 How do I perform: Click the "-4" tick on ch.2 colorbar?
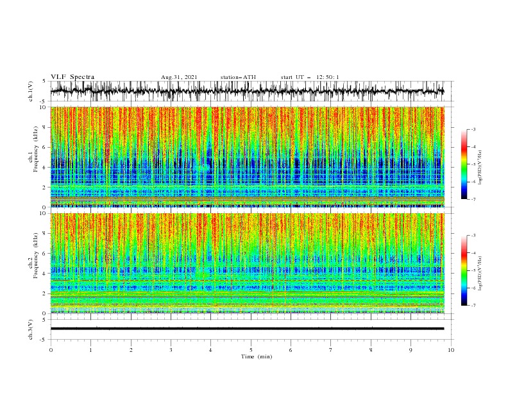[473, 253]
